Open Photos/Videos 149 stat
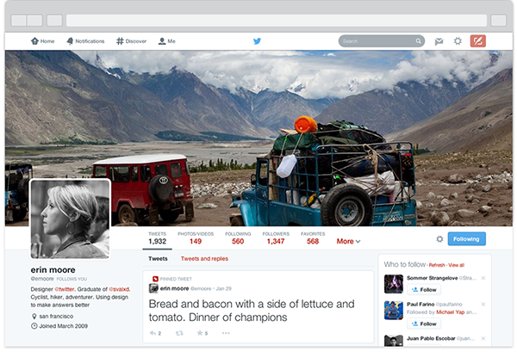 point(196,238)
